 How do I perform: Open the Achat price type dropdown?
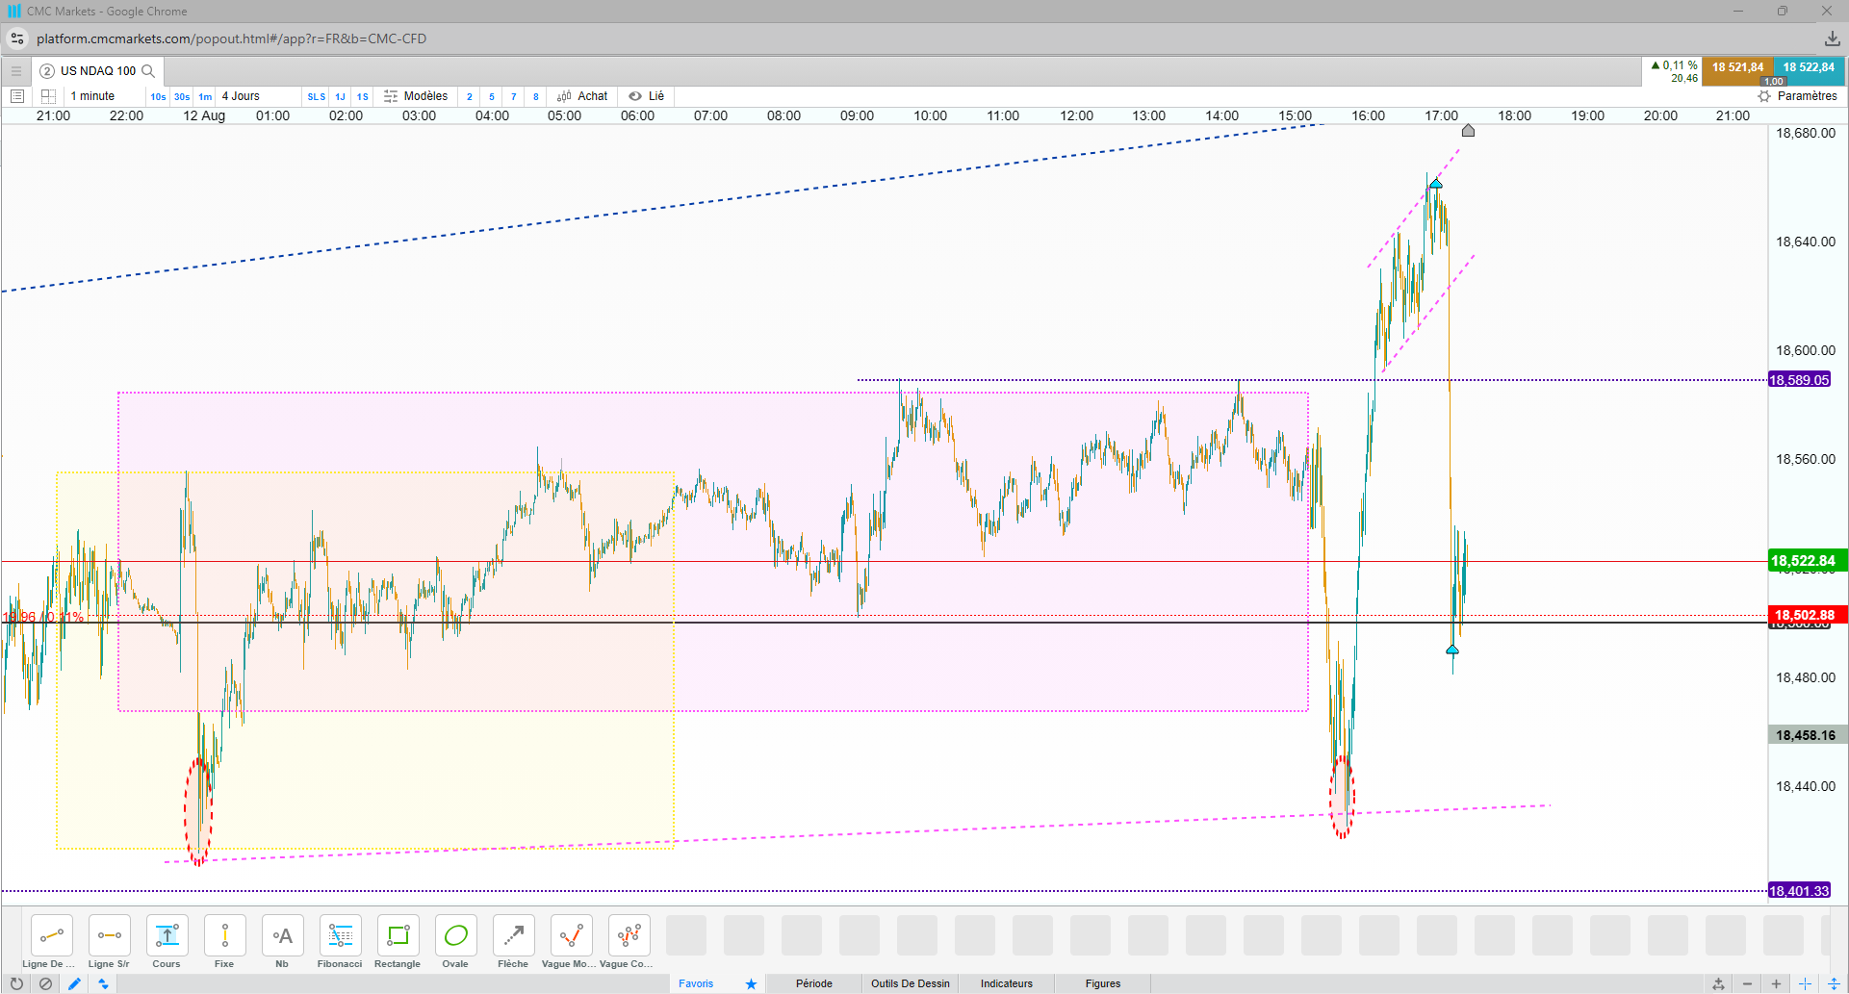(x=582, y=96)
